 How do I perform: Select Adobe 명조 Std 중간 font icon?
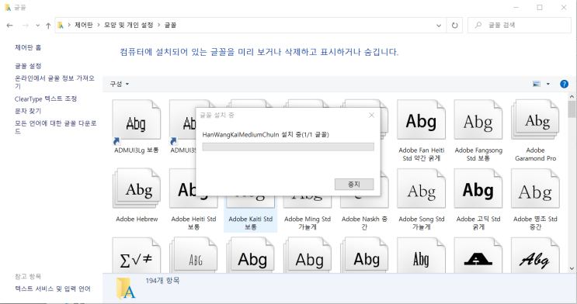(x=535, y=189)
